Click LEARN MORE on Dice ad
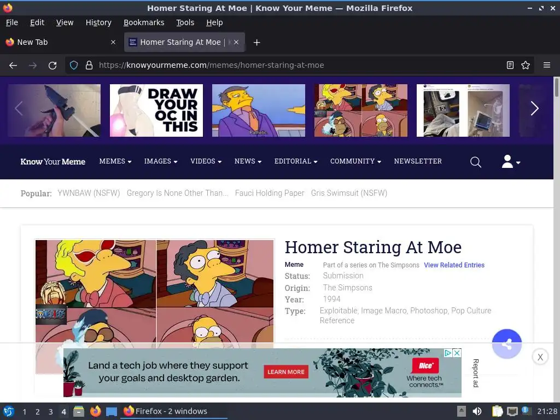 [x=285, y=372]
